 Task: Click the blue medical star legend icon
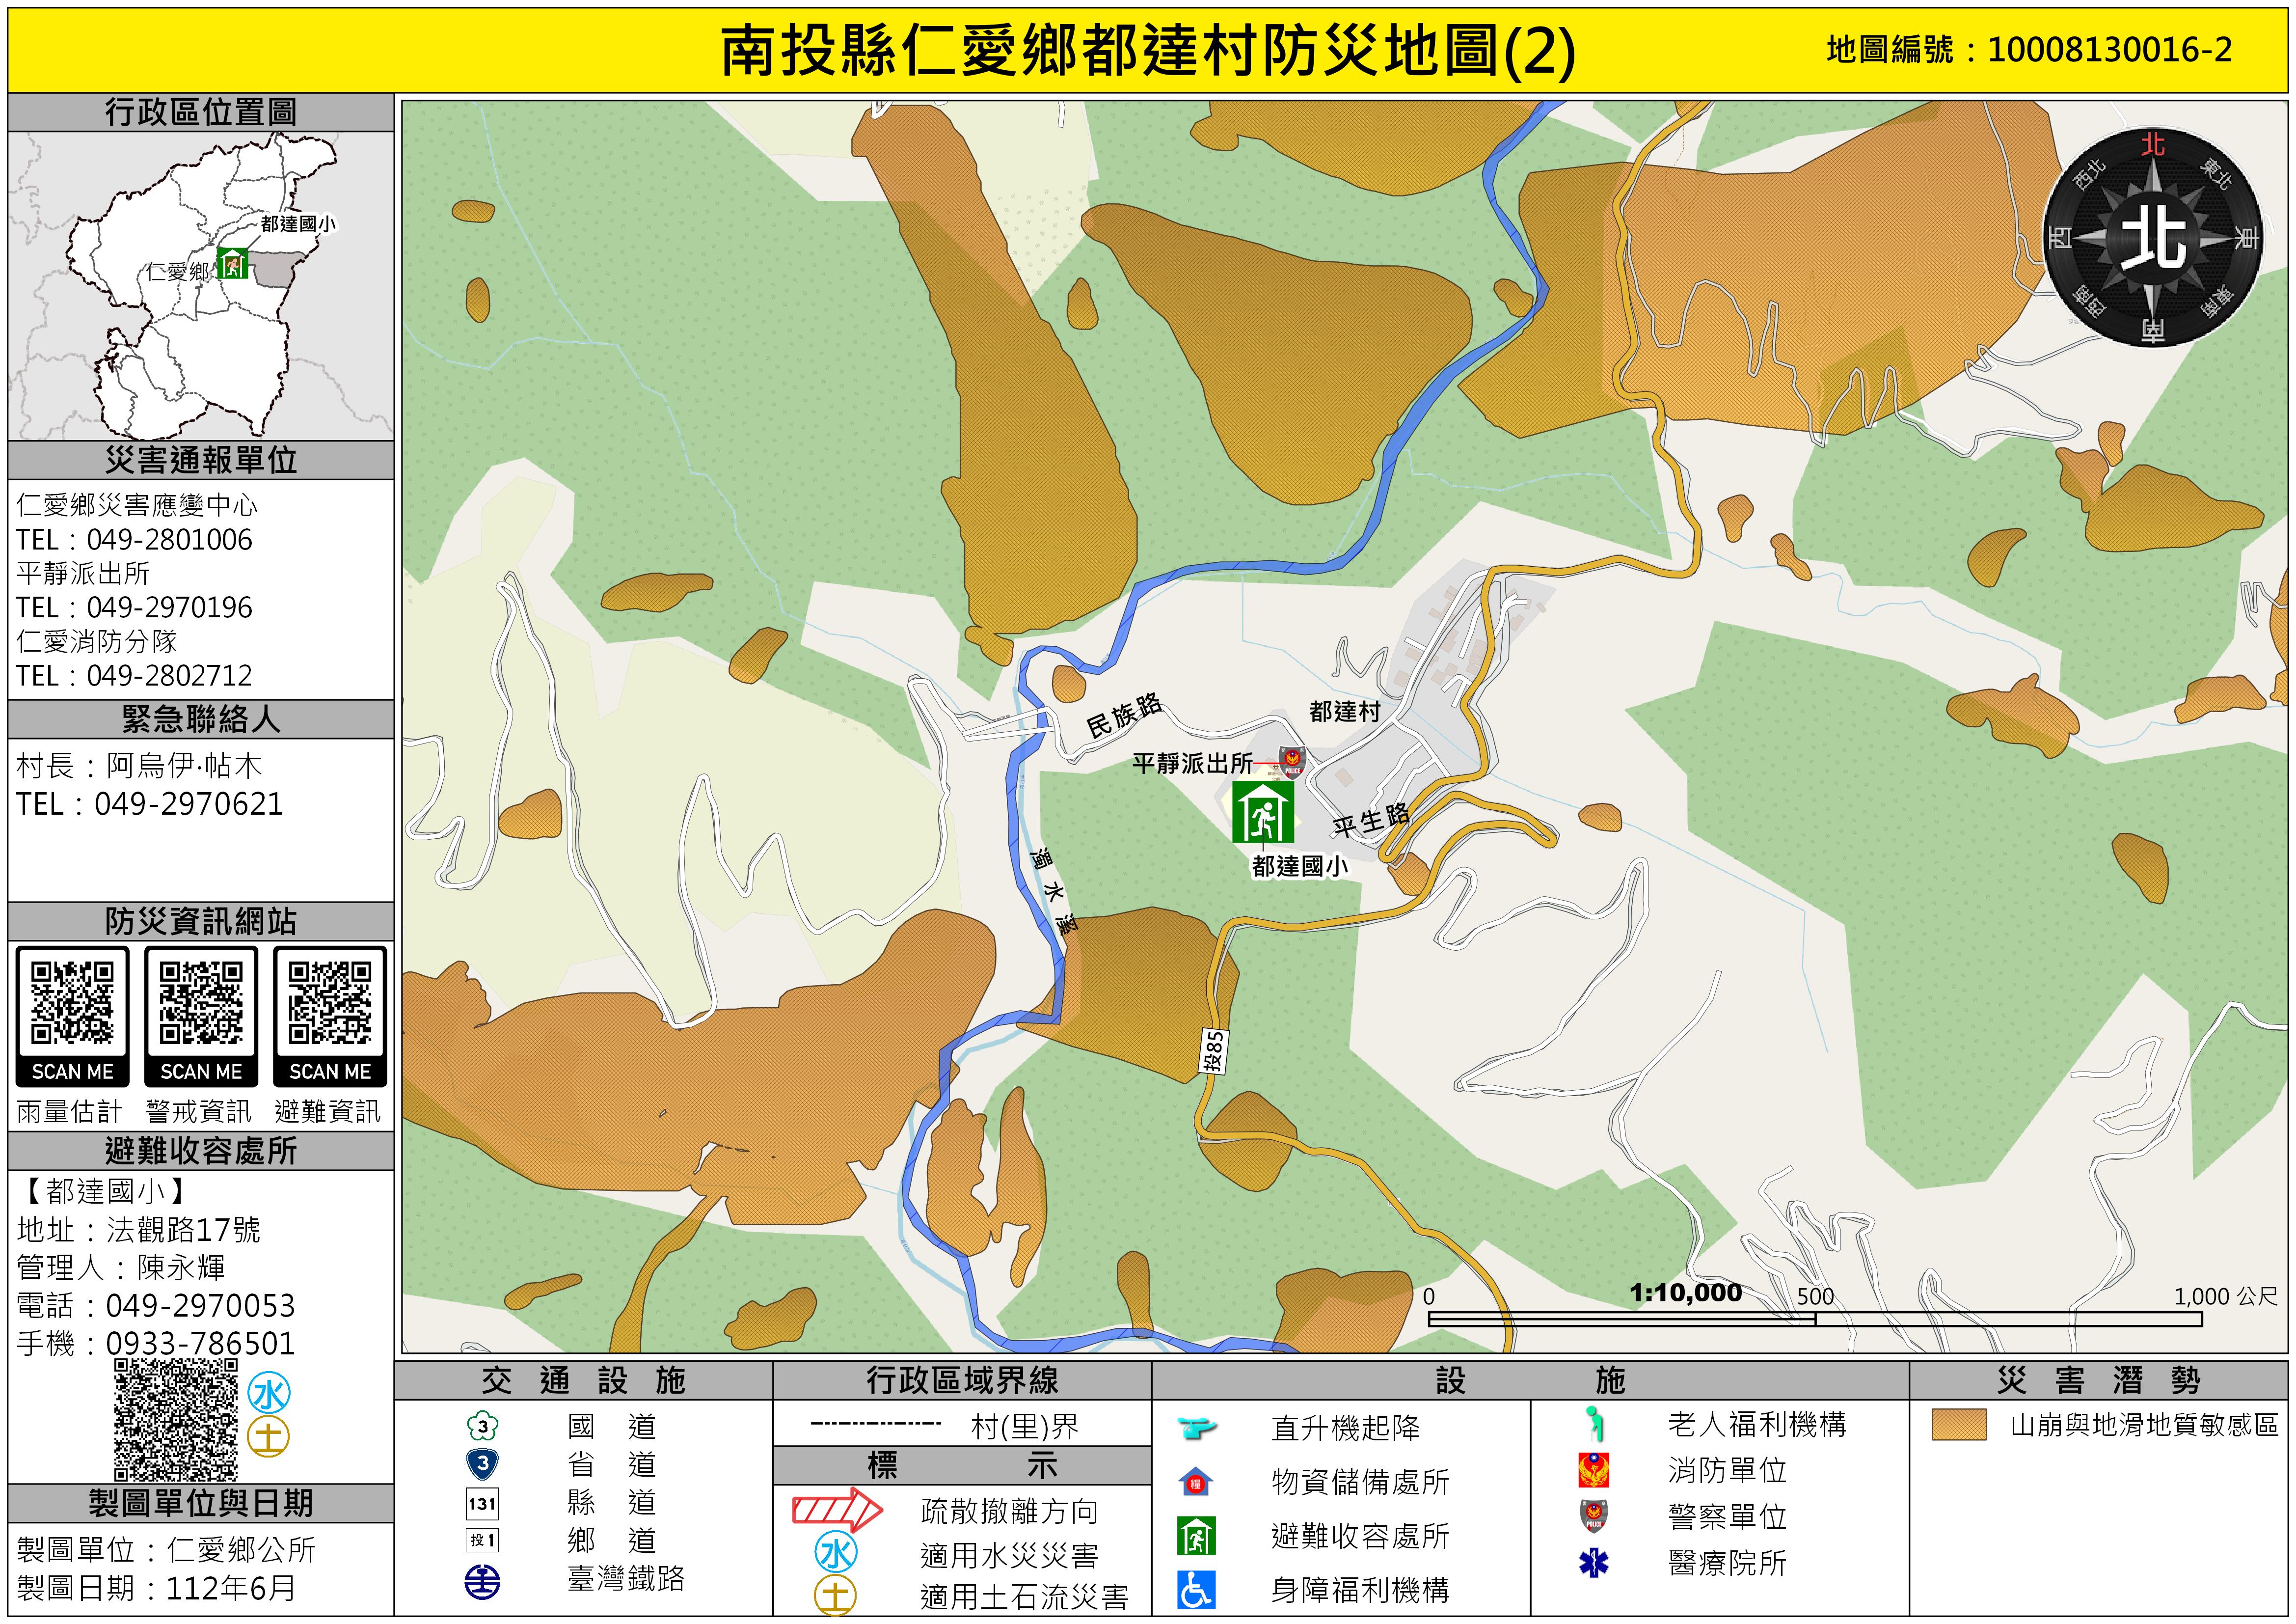click(1593, 1563)
